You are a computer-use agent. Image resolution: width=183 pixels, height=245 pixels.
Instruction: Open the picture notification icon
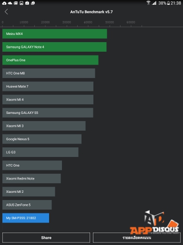[21, 3]
